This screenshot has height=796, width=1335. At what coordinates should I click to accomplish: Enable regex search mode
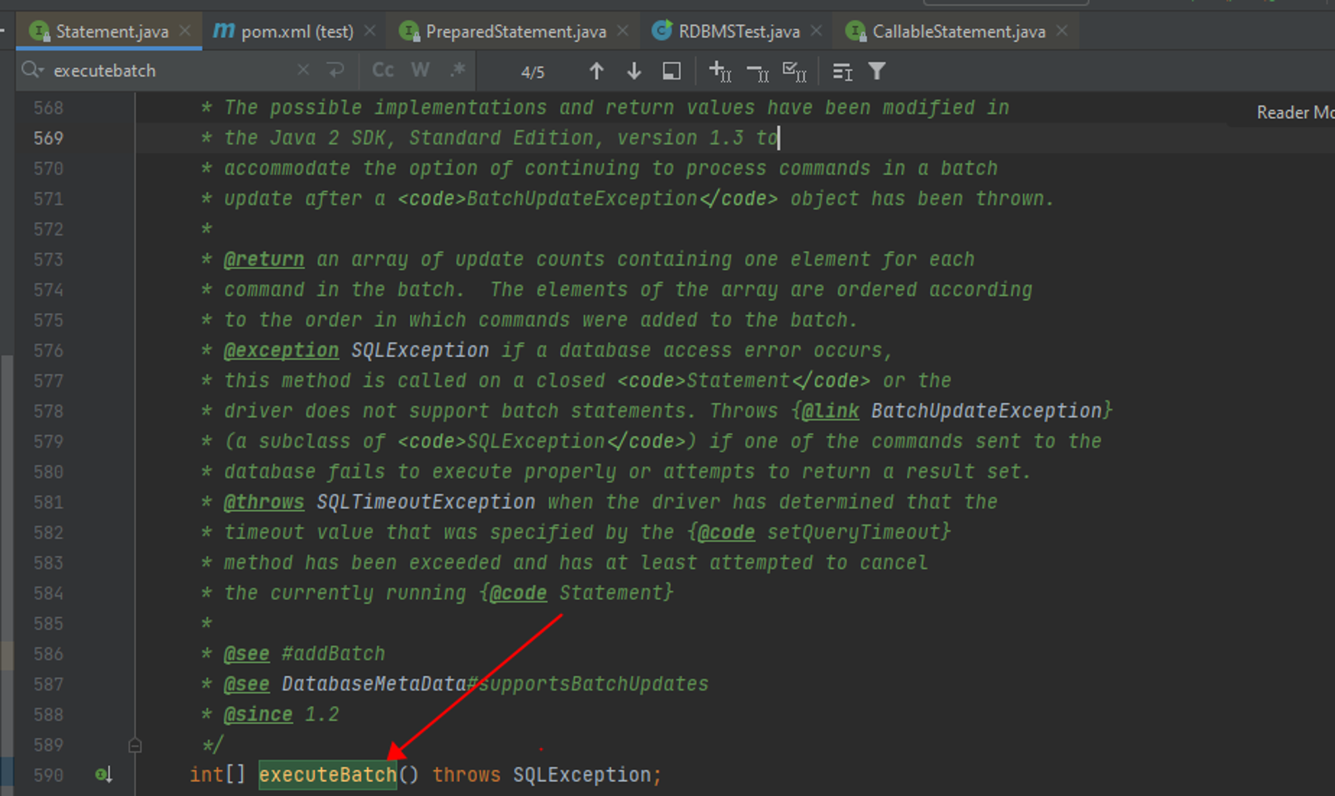point(457,70)
